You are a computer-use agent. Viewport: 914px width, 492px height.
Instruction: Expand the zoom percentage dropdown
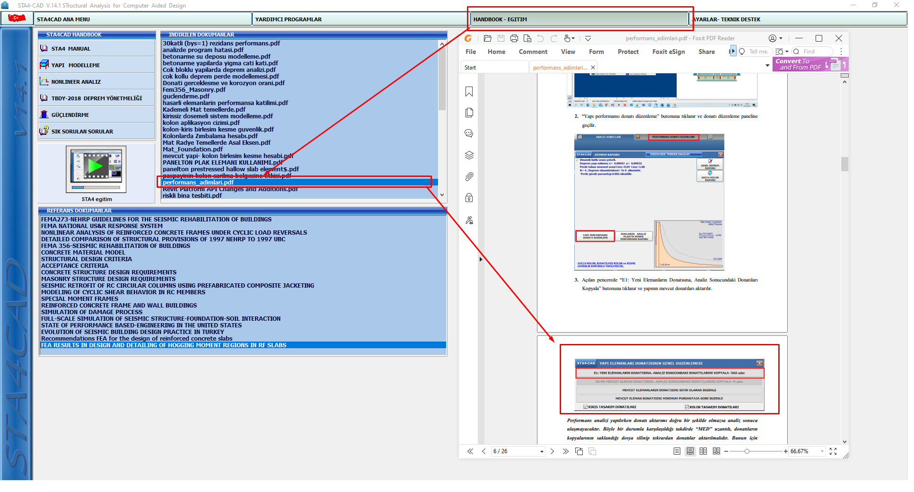pos(822,451)
